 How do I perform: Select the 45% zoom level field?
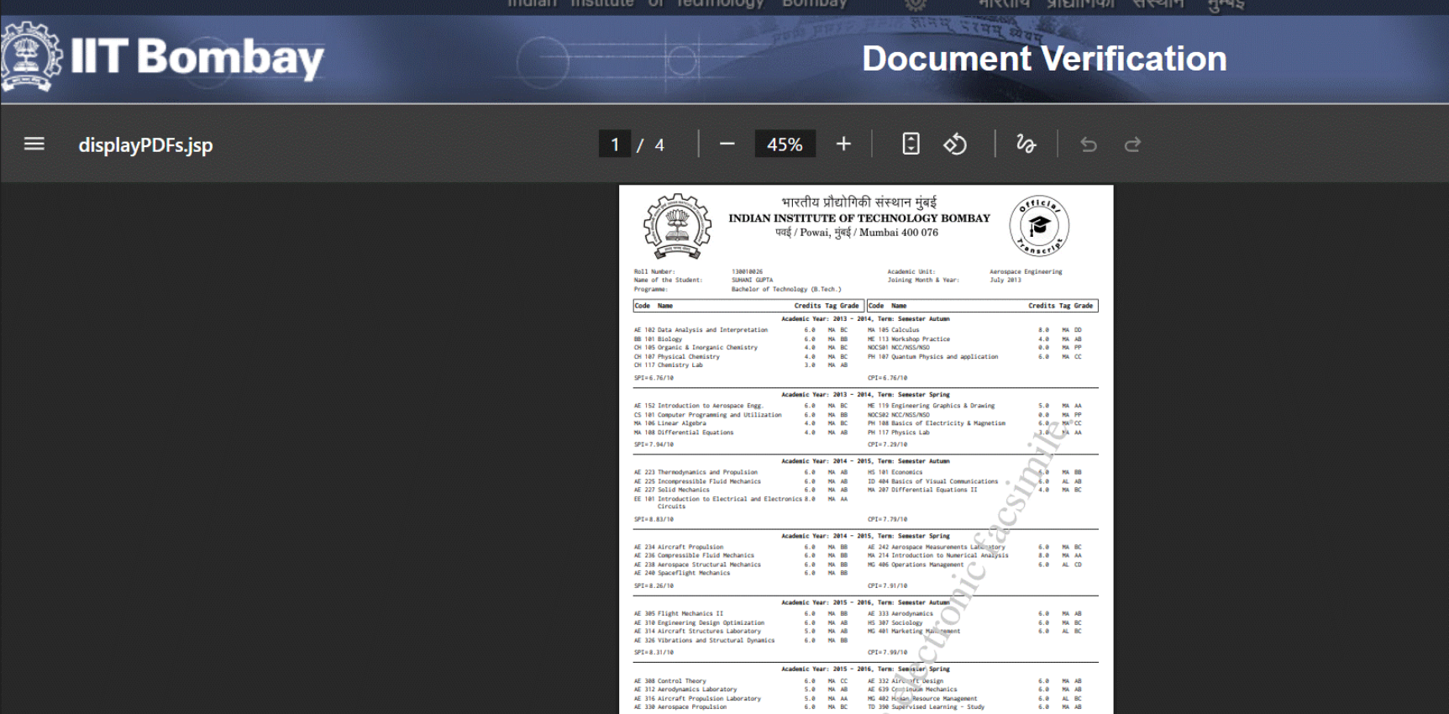(785, 144)
